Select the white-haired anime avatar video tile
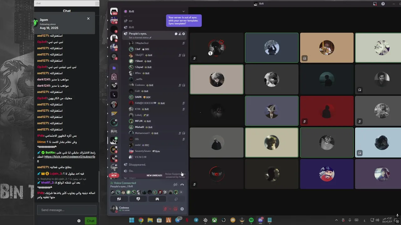Image resolution: width=401 pixels, height=225 pixels. click(216, 79)
